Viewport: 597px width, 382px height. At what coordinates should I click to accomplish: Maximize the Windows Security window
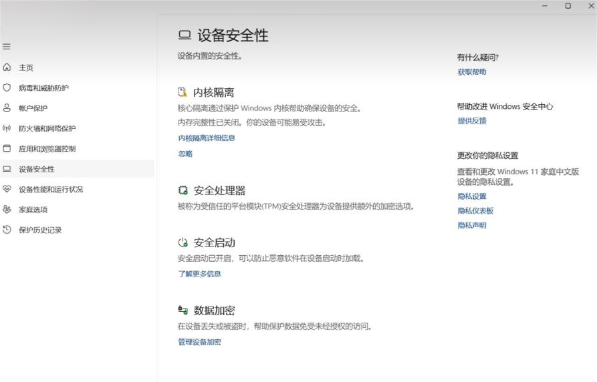568,6
